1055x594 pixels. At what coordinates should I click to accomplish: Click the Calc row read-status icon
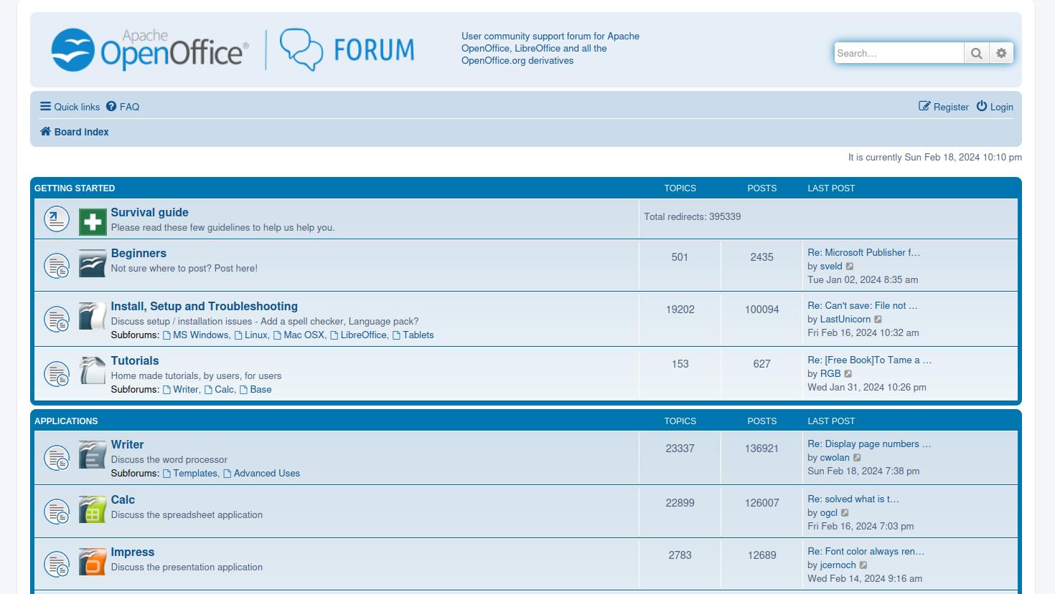coord(57,512)
